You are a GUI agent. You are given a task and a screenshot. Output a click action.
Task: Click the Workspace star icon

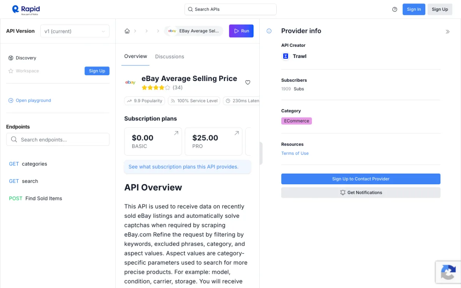pos(11,71)
